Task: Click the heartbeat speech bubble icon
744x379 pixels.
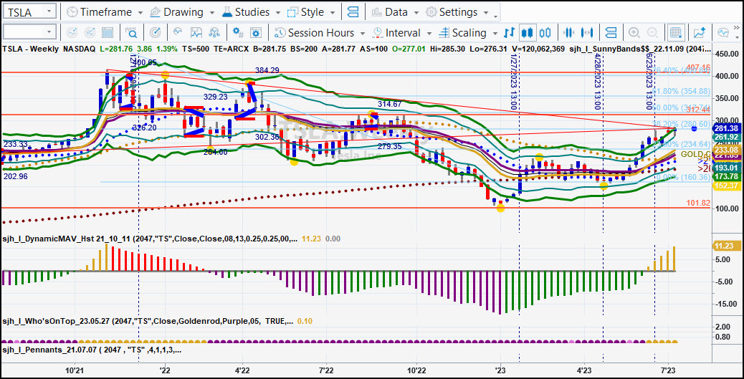Action: [x=722, y=33]
